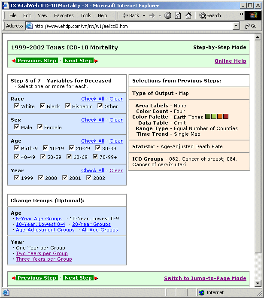Click the bottom Previous Step button
The image size is (264, 298).
(x=36, y=278)
